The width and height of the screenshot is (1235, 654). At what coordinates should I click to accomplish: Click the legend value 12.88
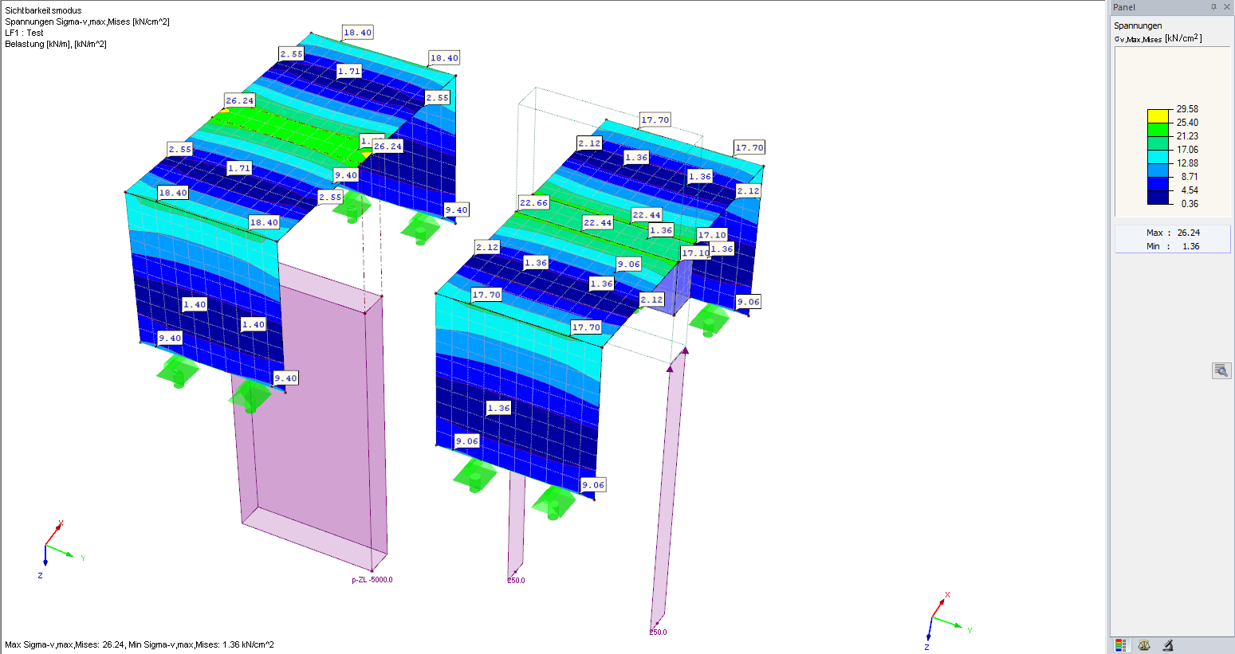click(x=1187, y=163)
